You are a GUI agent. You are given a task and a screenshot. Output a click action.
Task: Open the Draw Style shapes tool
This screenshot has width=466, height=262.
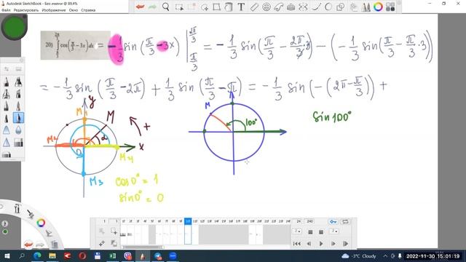point(340,7)
